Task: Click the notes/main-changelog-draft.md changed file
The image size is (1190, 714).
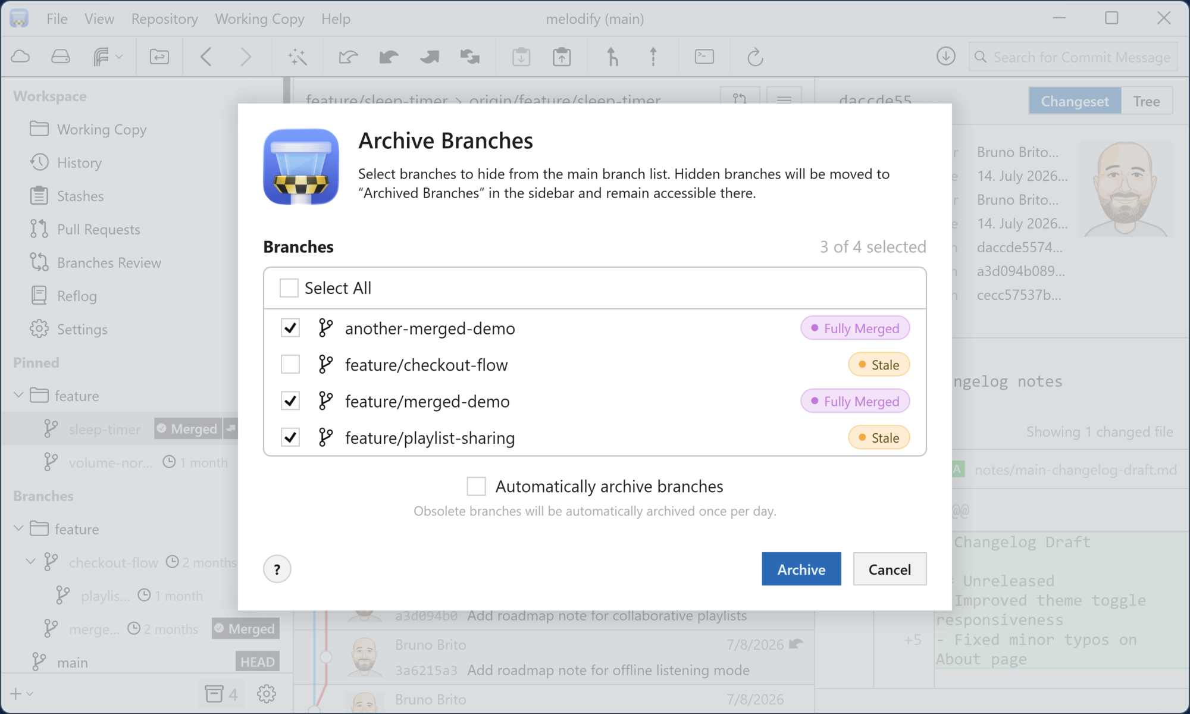Action: (1075, 469)
